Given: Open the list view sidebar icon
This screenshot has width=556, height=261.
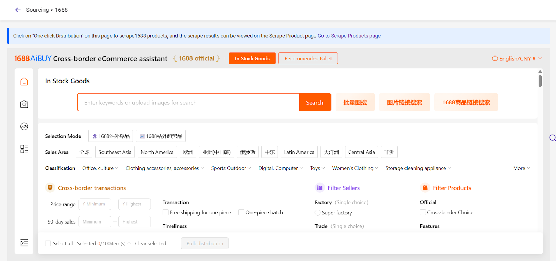Looking at the screenshot, I should point(24,149).
